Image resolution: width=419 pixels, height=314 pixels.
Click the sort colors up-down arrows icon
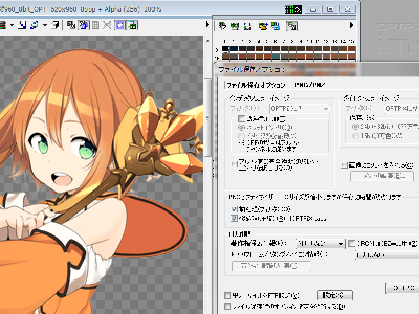[x=247, y=26]
